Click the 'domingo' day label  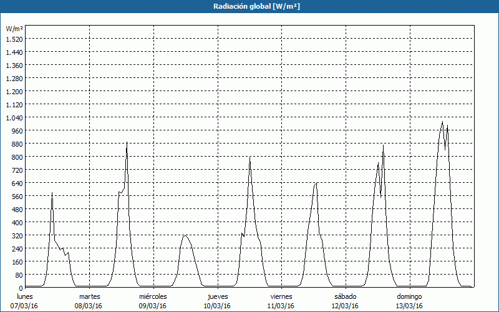point(409,296)
